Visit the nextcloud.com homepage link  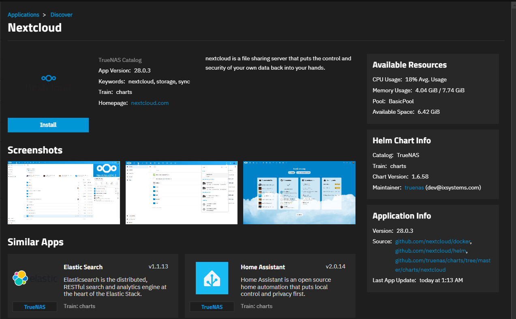click(150, 103)
